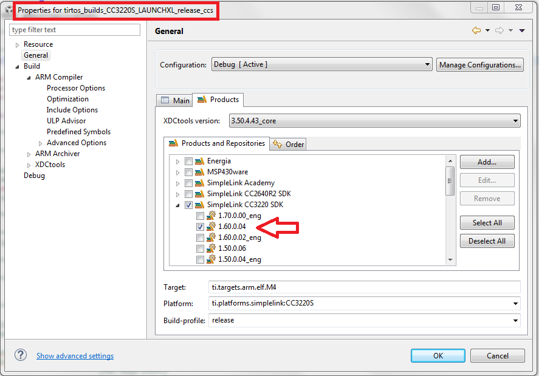Open Show advanced settings link
This screenshot has width=539, height=376.
(x=75, y=356)
